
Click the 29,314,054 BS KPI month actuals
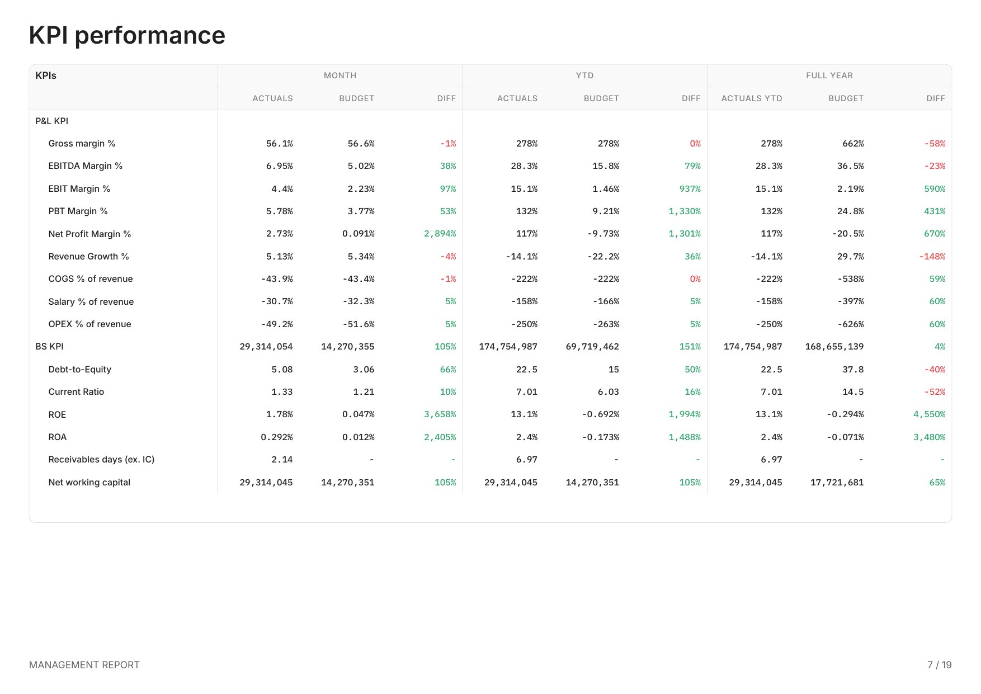pyautogui.click(x=266, y=347)
